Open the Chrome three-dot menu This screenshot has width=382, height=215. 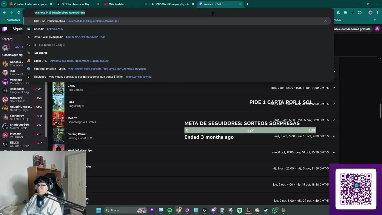coord(378,13)
